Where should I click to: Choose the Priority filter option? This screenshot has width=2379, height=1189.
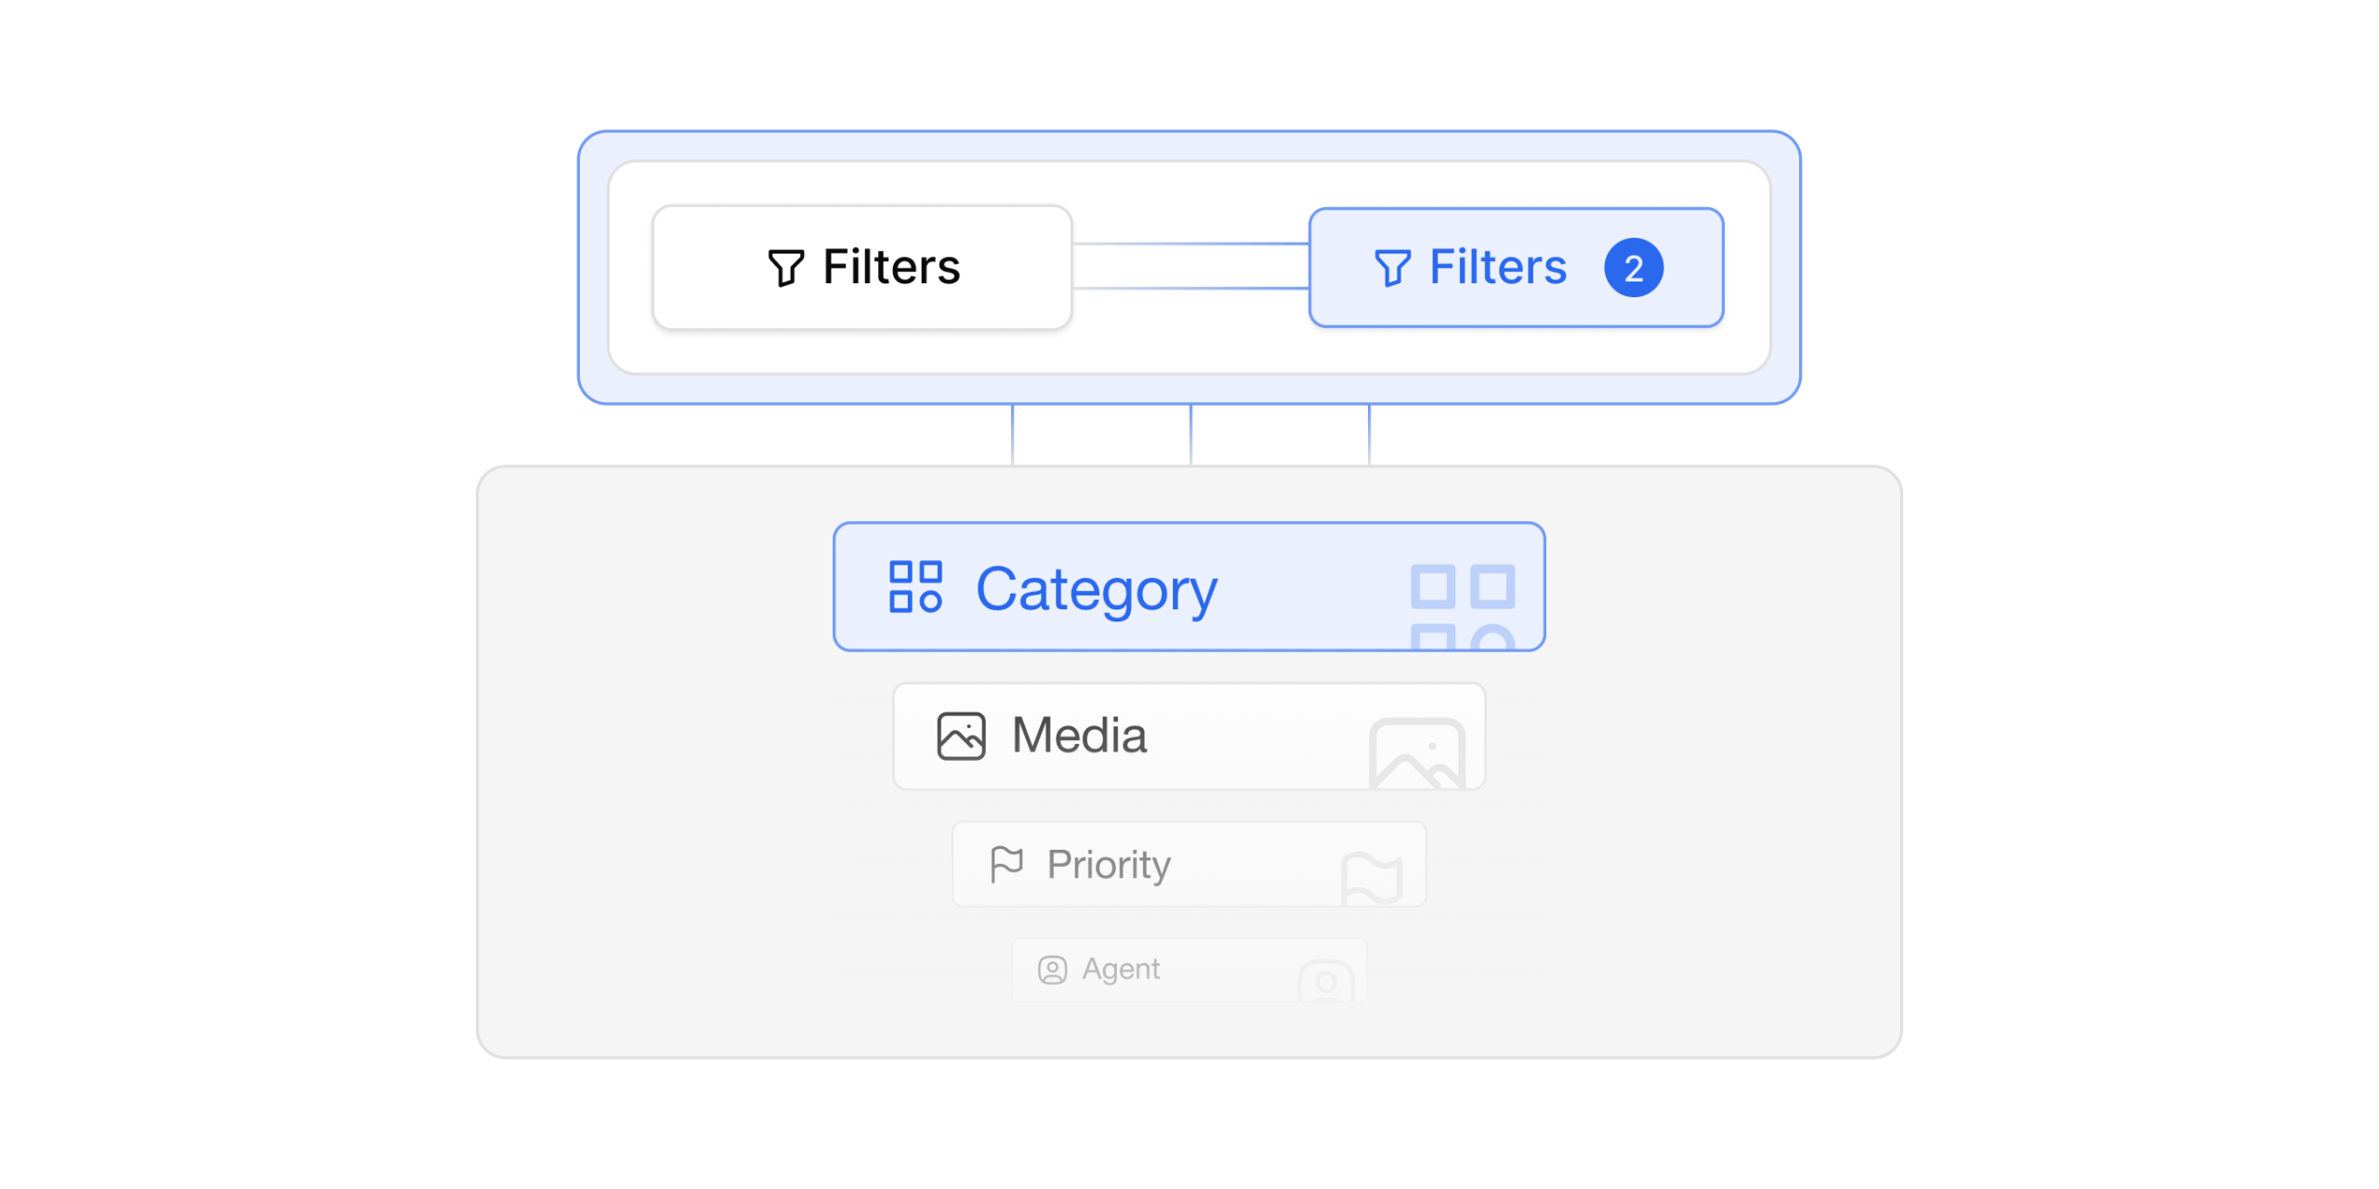click(1189, 864)
